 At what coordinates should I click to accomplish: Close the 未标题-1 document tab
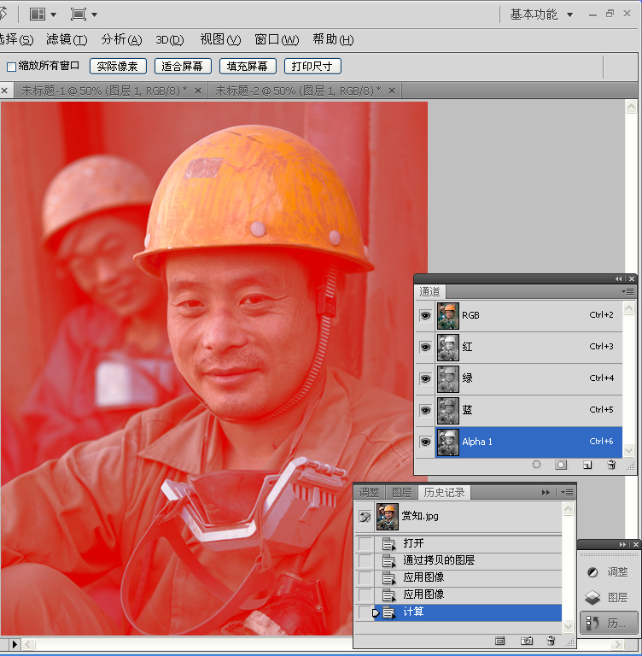(198, 91)
